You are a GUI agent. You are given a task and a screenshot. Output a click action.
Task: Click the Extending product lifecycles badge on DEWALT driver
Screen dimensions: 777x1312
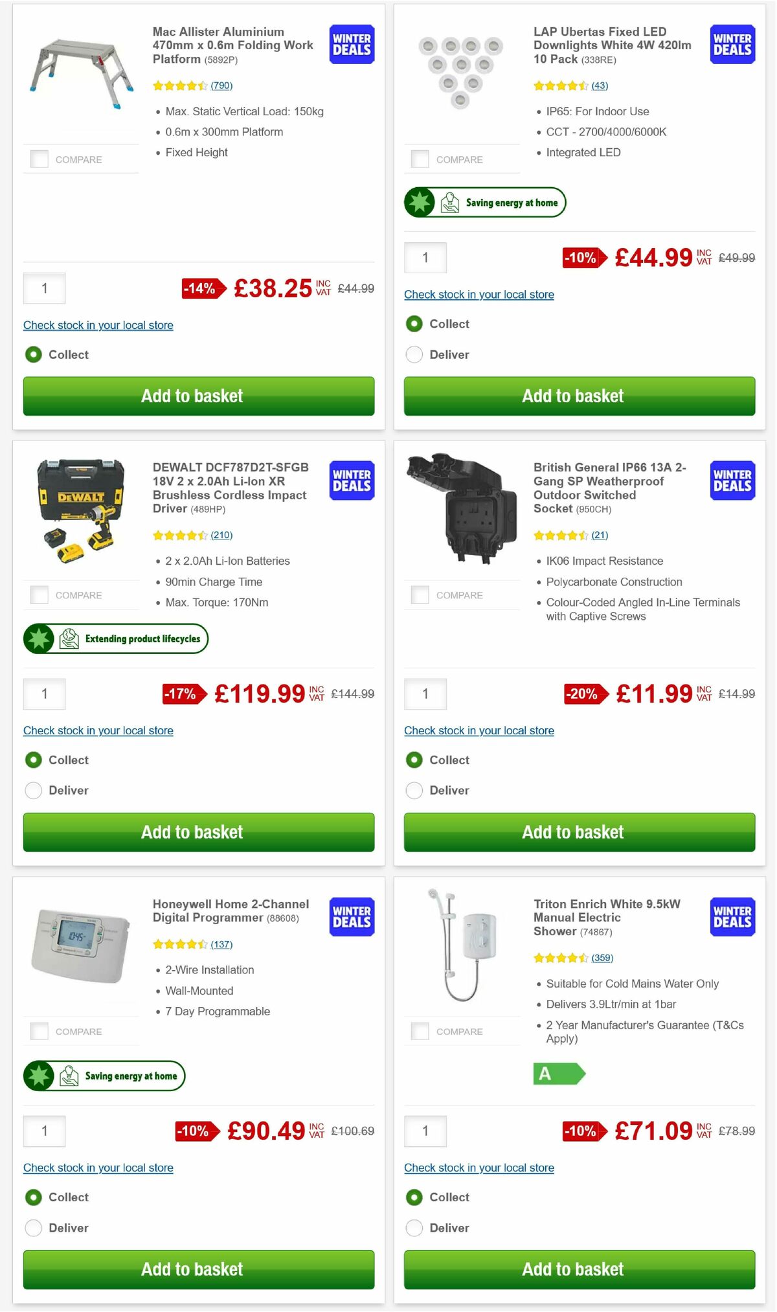point(115,639)
